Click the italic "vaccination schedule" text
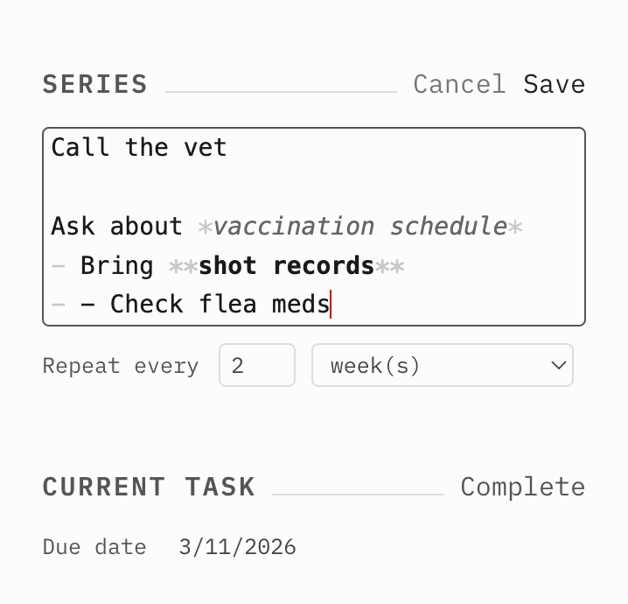 click(x=359, y=226)
